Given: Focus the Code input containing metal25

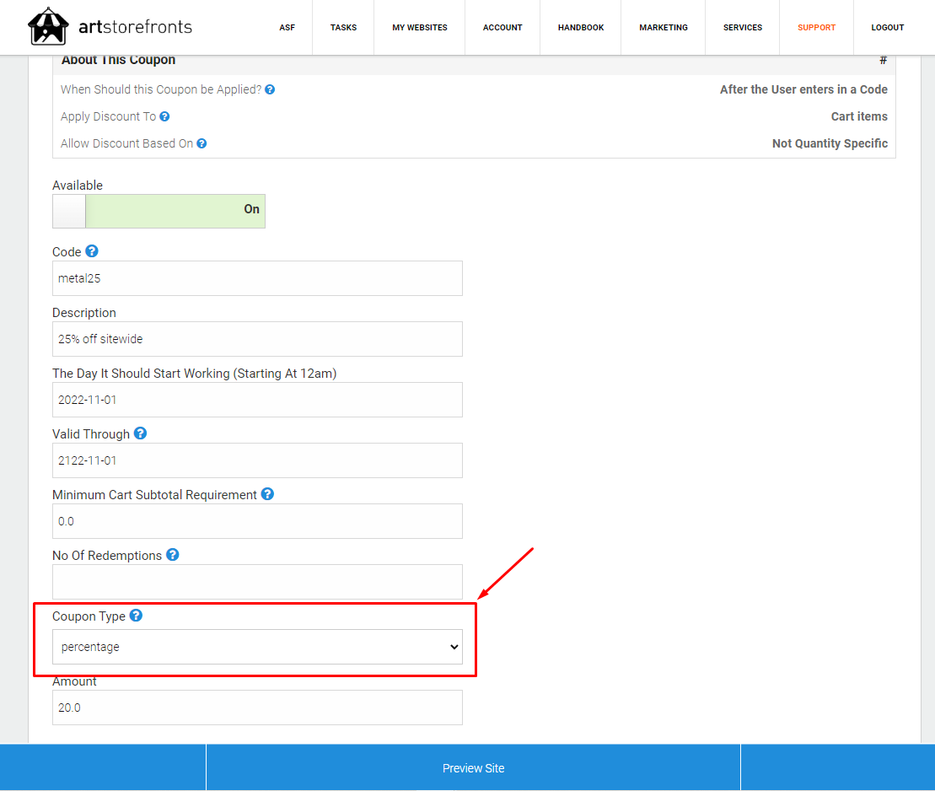Looking at the screenshot, I should click(257, 278).
